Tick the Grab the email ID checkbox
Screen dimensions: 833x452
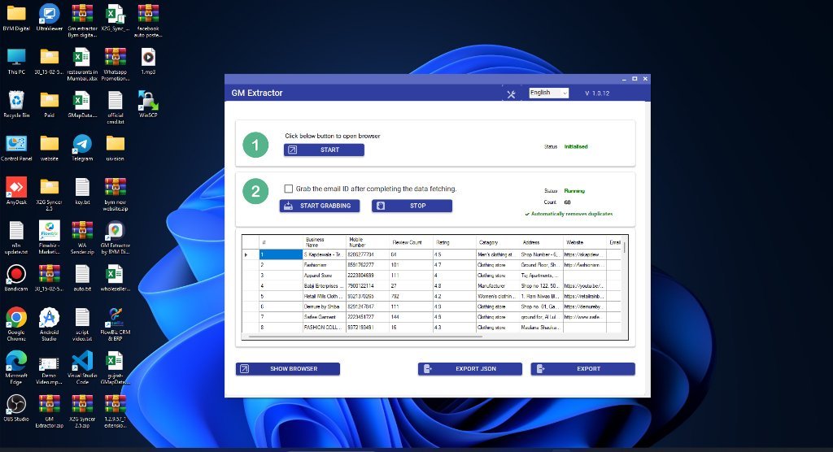pyautogui.click(x=289, y=189)
